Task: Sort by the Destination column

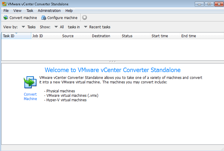Action: pyautogui.click(x=105, y=36)
